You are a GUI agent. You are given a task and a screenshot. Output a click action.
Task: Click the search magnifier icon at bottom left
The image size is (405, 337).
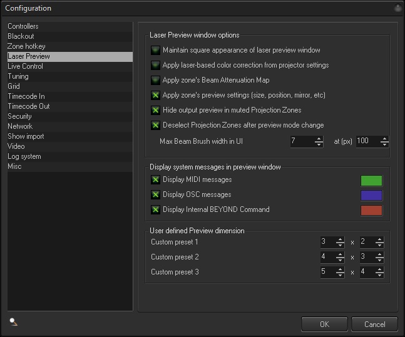tap(13, 322)
